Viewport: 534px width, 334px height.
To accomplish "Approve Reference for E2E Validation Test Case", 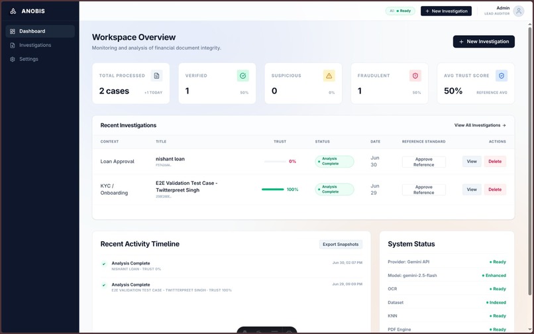I will (x=423, y=190).
